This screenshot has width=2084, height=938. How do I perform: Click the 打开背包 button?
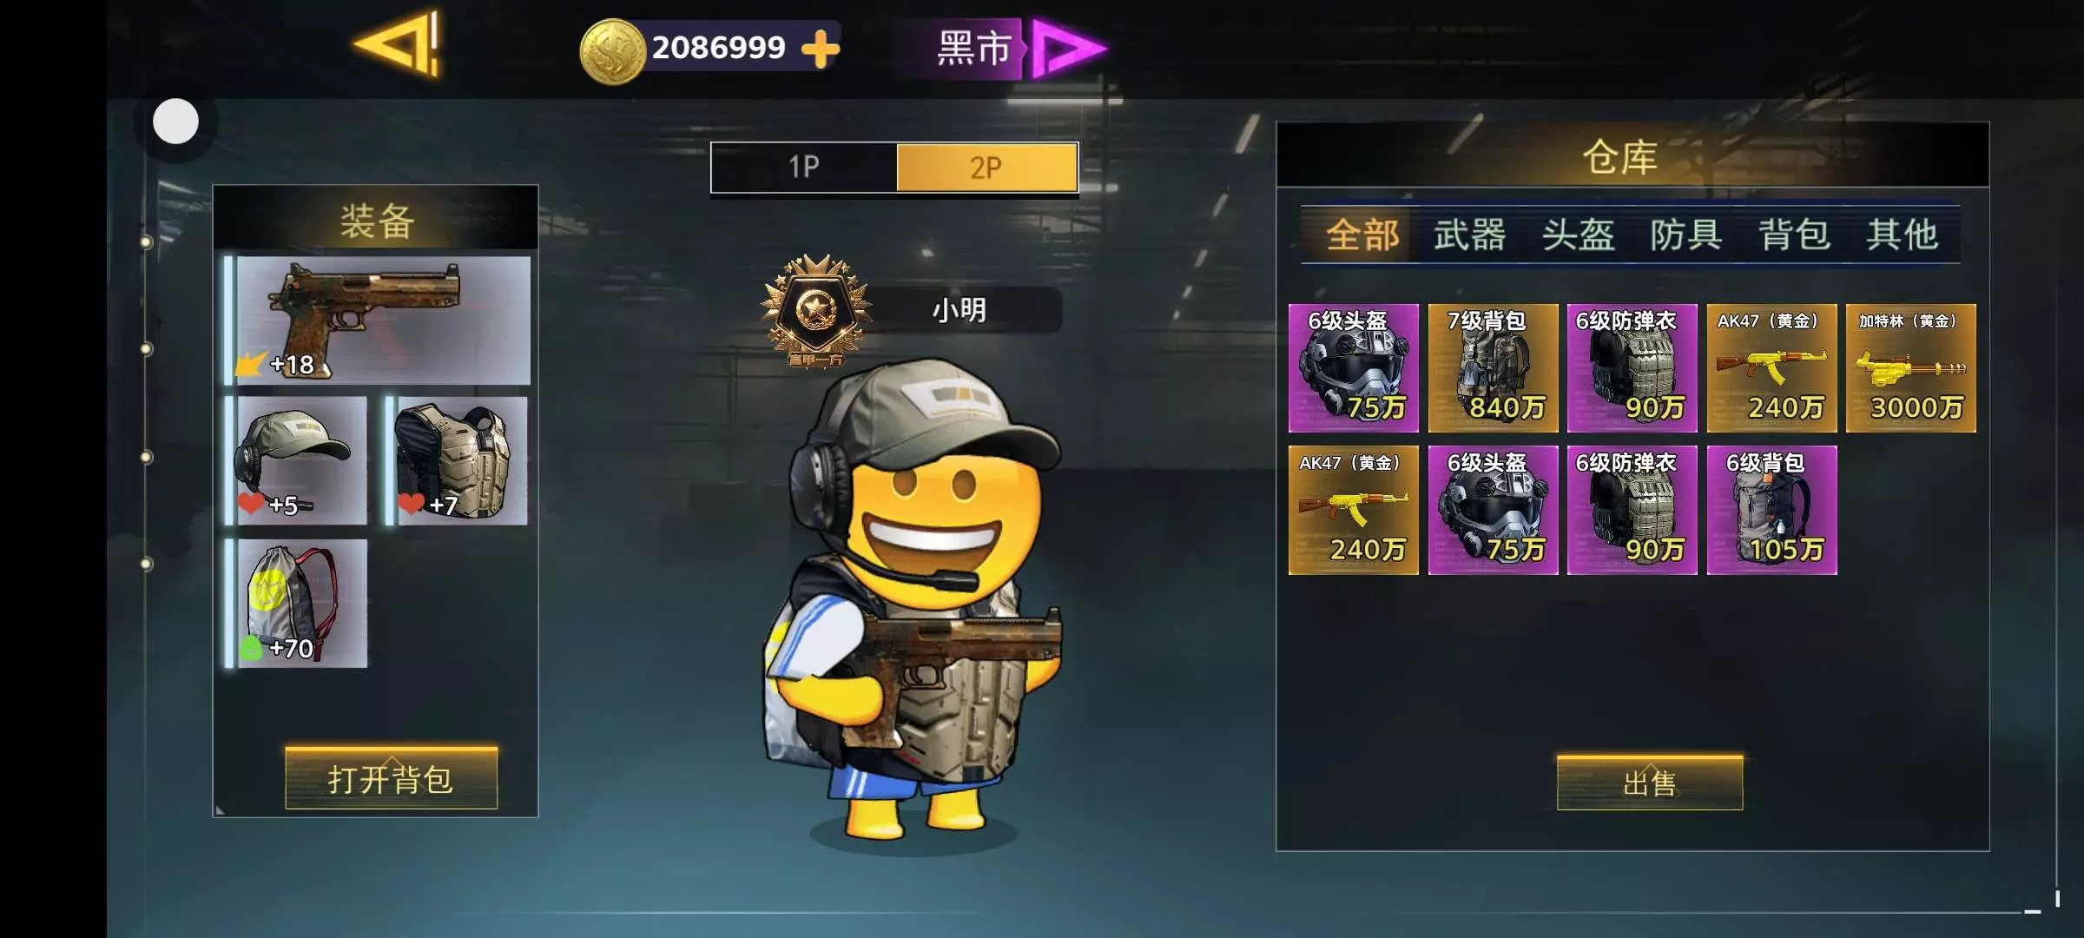(391, 778)
